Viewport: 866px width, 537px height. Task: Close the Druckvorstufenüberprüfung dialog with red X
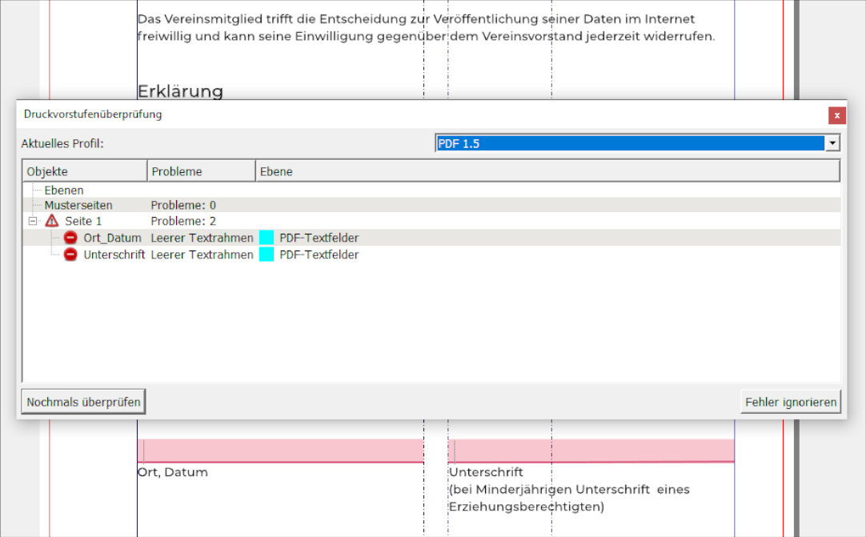pyautogui.click(x=836, y=115)
